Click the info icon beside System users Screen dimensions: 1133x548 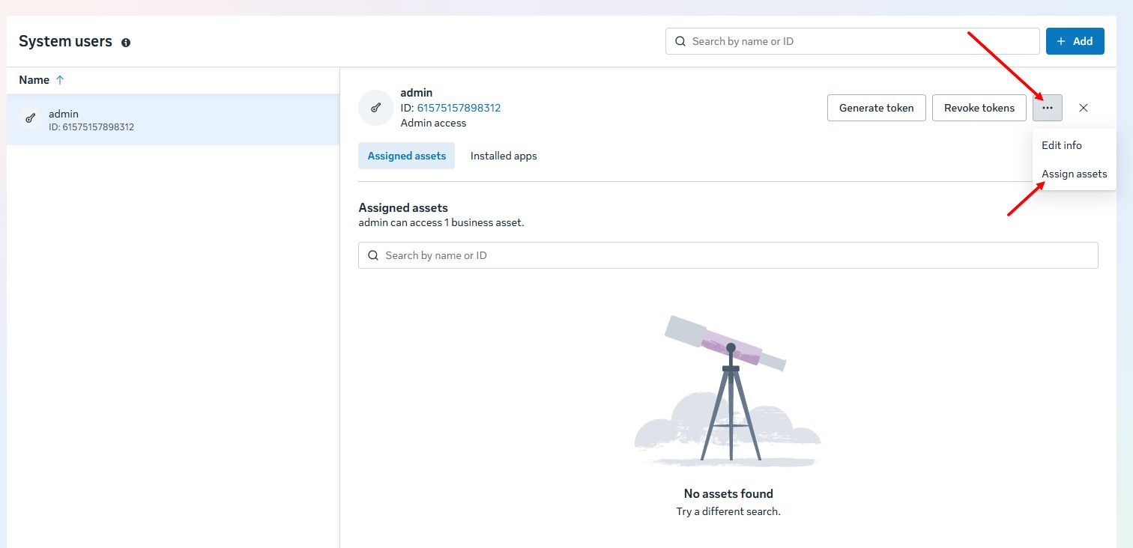point(126,43)
